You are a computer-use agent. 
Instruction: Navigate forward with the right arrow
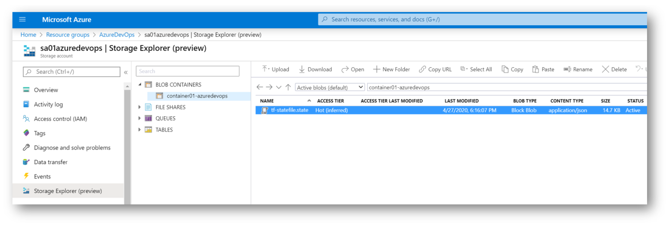pyautogui.click(x=269, y=87)
